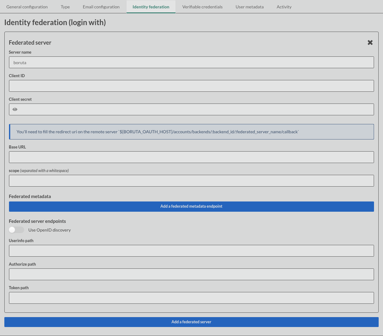This screenshot has width=383, height=336.
Task: Click Add a federated server button
Action: [191, 322]
